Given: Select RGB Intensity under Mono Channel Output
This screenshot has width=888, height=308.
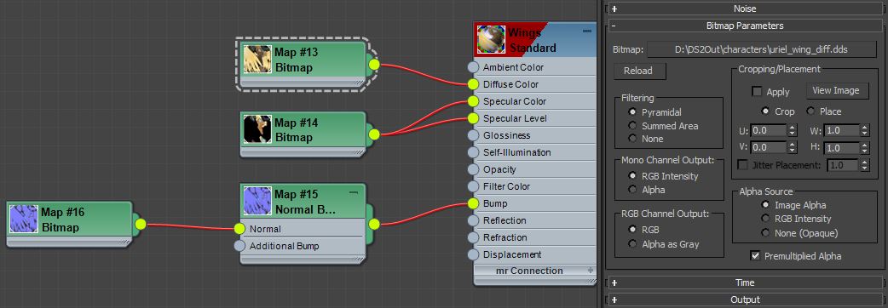Looking at the screenshot, I should (632, 176).
